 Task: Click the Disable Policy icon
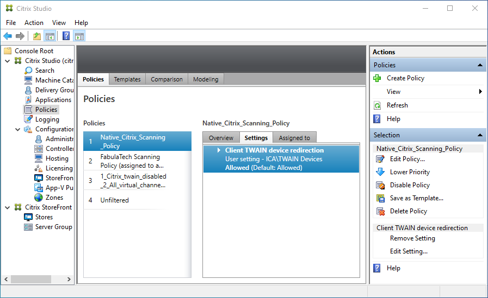[x=380, y=185]
